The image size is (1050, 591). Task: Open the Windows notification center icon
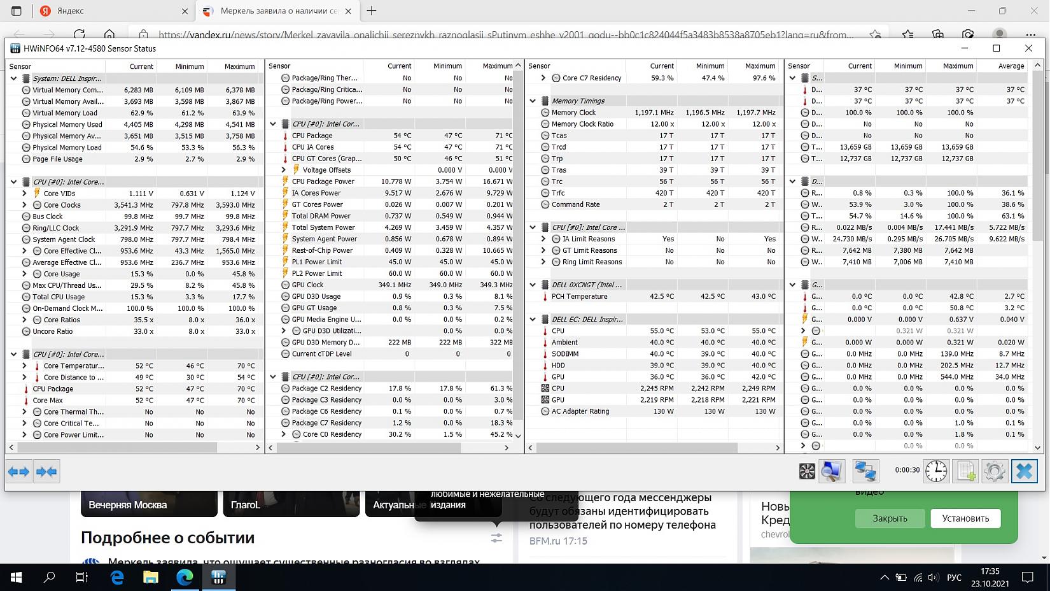pyautogui.click(x=1028, y=578)
